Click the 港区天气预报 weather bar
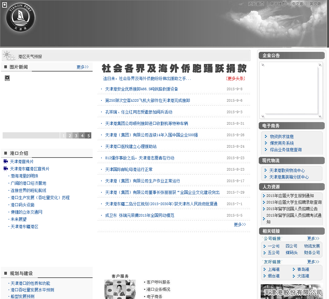The width and height of the screenshot is (329, 299). (x=126, y=56)
